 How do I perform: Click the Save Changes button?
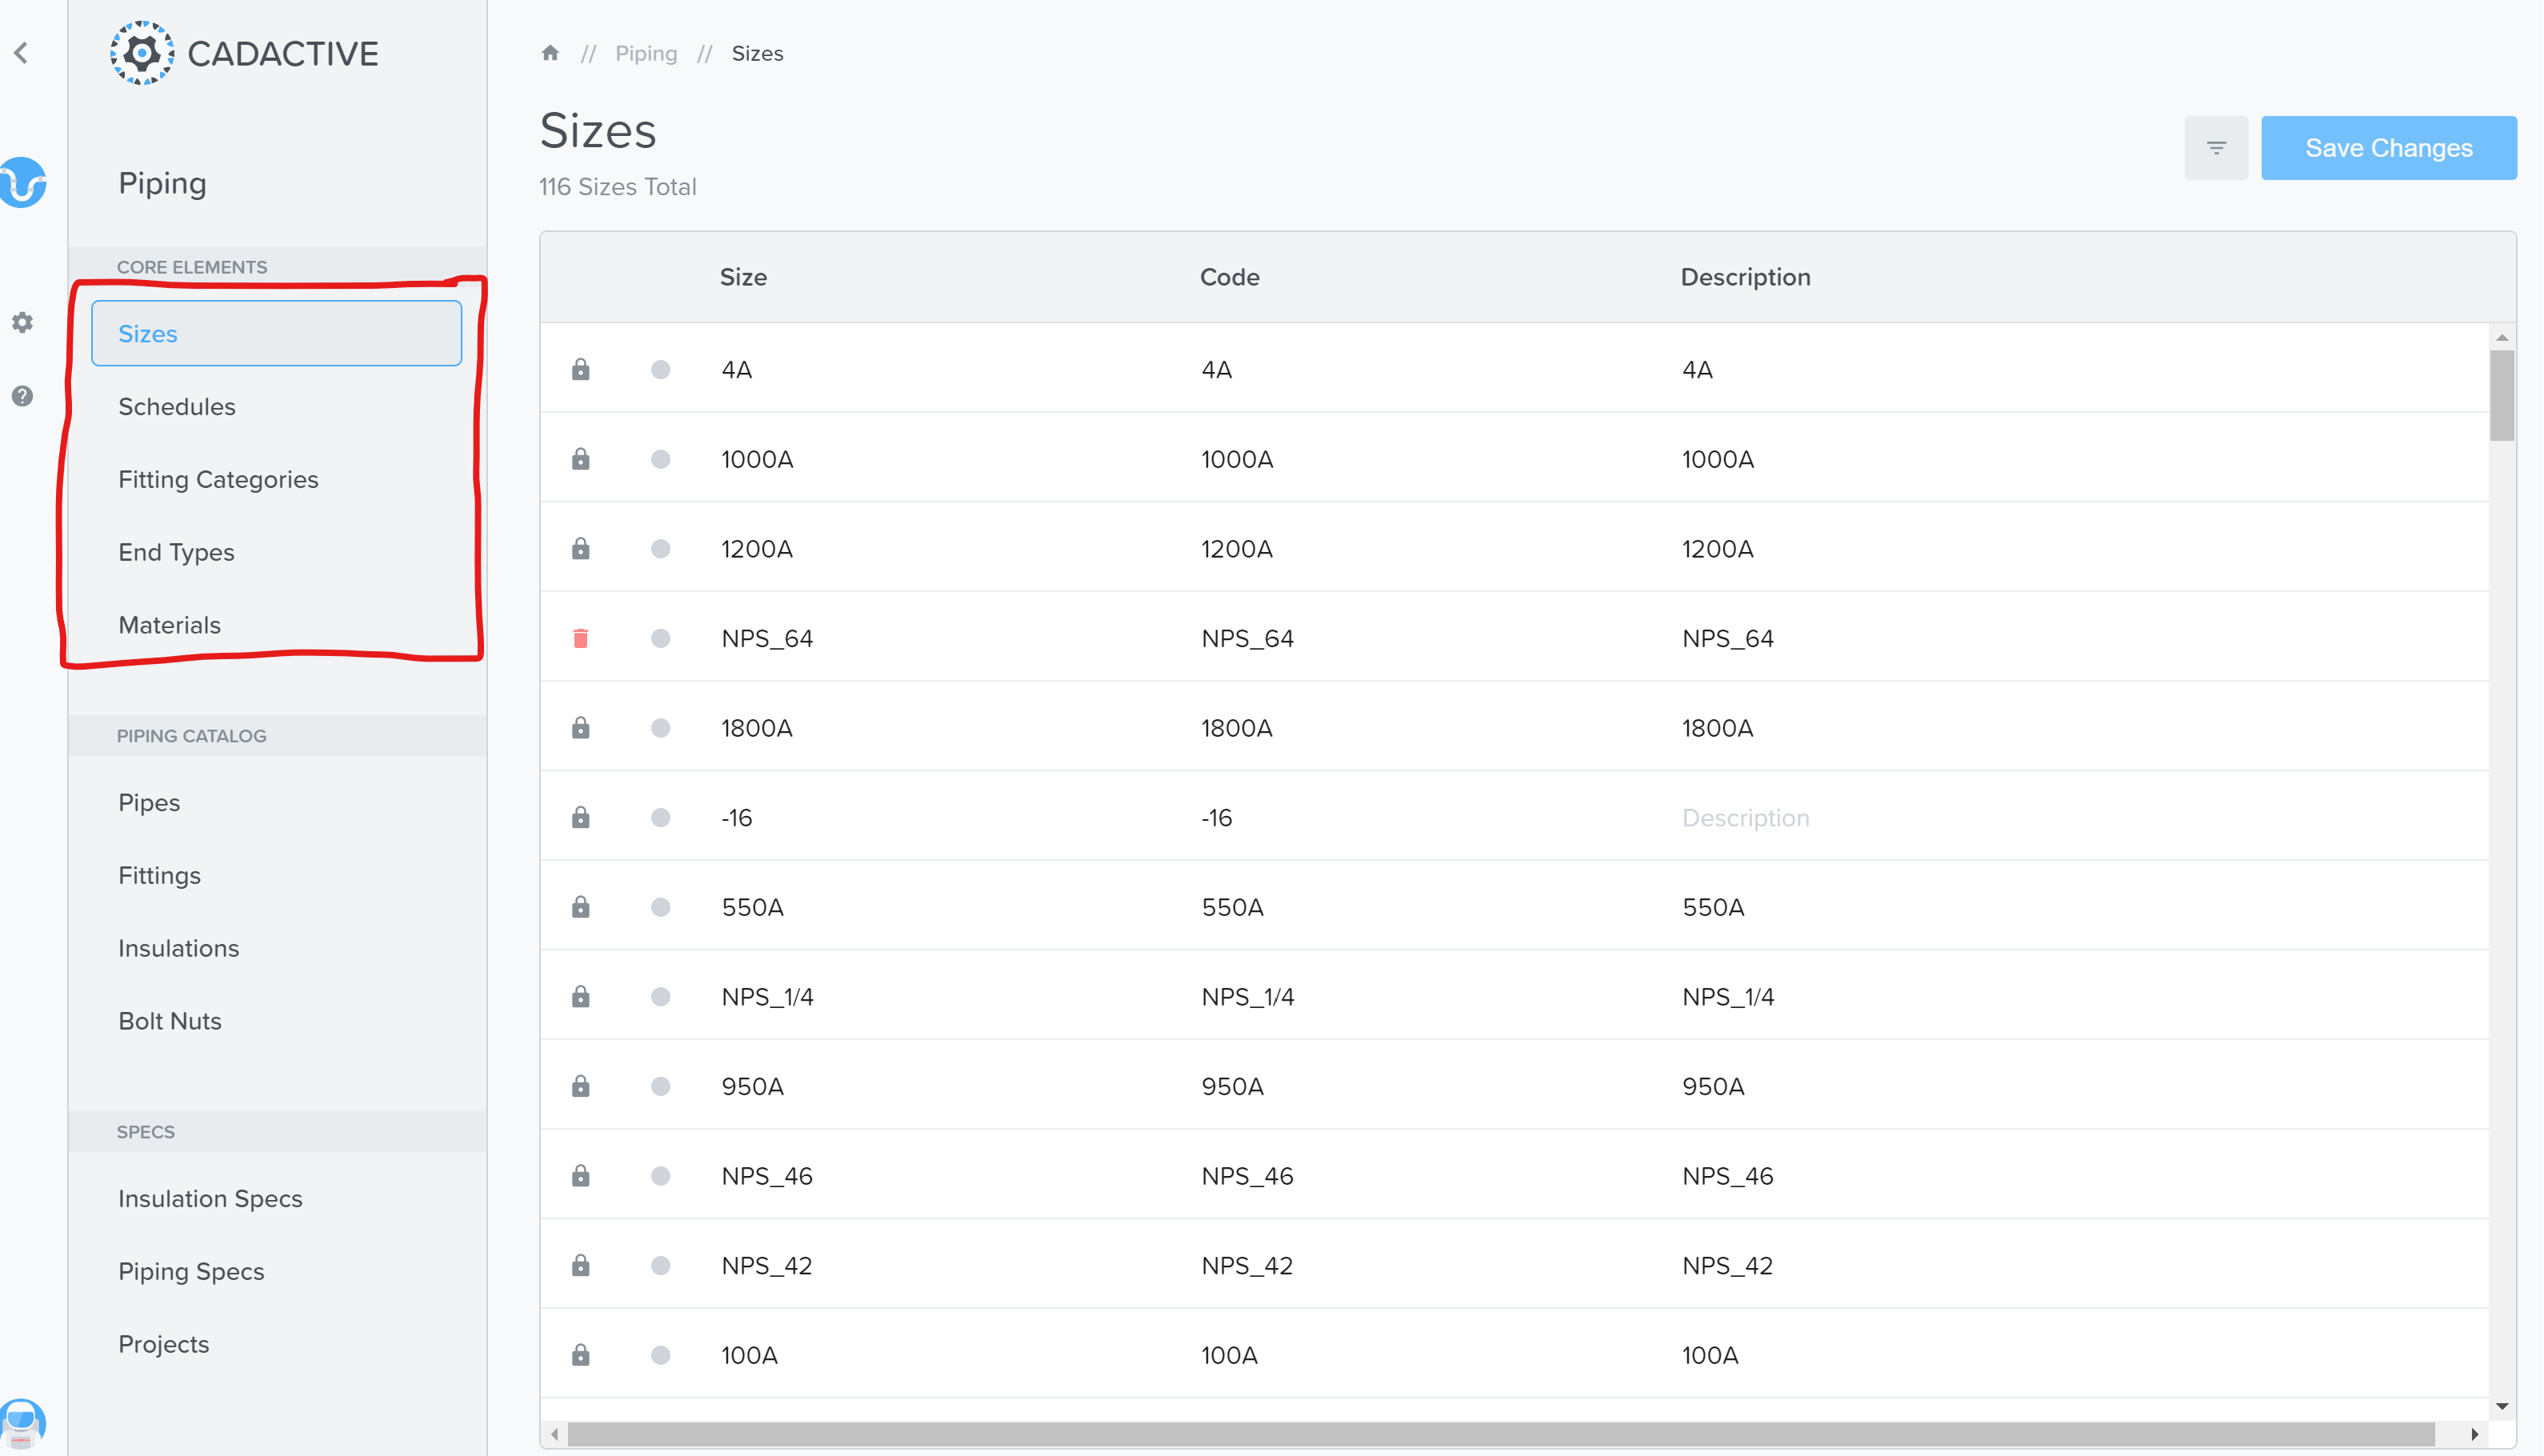[x=2388, y=148]
